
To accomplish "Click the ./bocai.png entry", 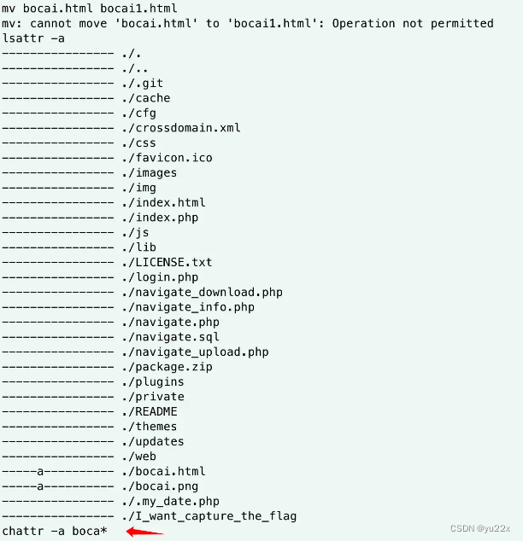I will coord(161,486).
